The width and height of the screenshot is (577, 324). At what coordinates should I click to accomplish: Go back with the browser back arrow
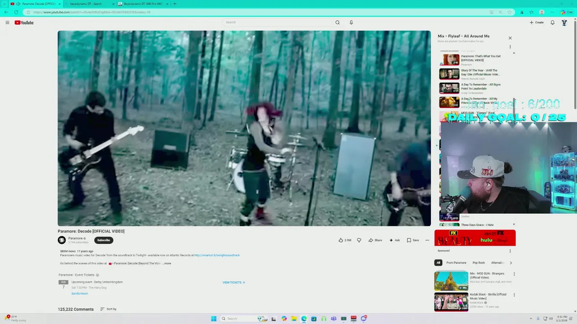pyautogui.click(x=6, y=12)
